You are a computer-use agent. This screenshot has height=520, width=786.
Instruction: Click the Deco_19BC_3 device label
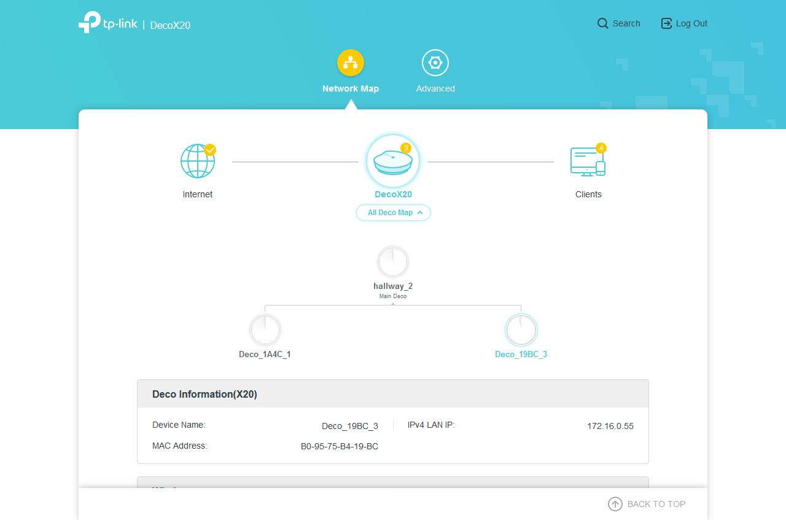[x=521, y=354]
